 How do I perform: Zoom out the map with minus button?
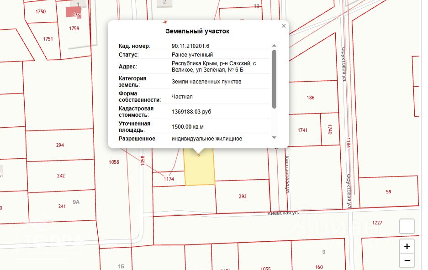(x=407, y=261)
